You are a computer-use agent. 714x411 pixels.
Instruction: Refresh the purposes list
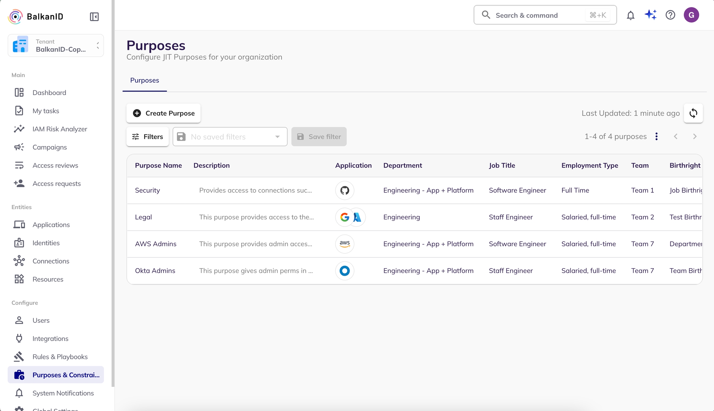coord(693,113)
